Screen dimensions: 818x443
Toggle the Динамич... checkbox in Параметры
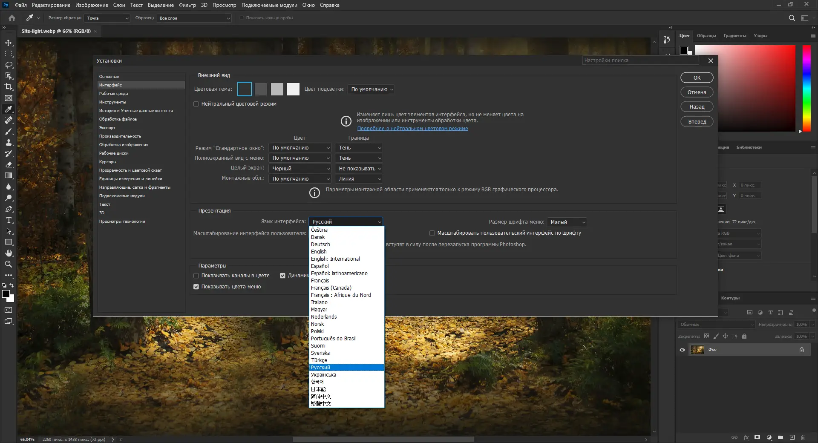click(x=282, y=276)
